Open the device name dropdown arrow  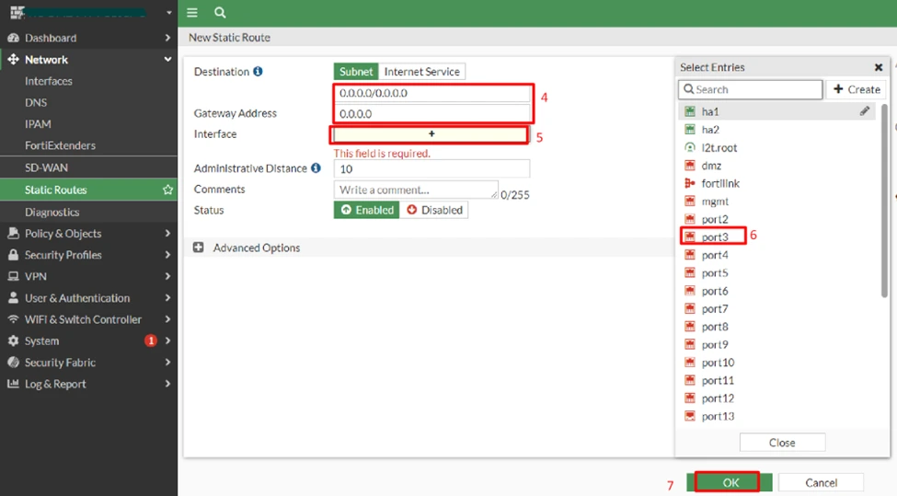point(168,13)
